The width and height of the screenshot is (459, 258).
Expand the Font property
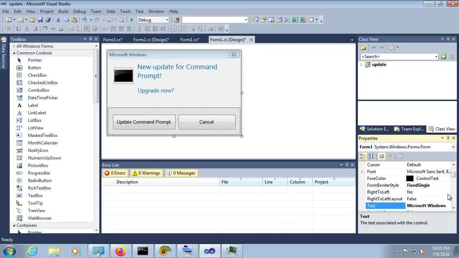(x=362, y=172)
